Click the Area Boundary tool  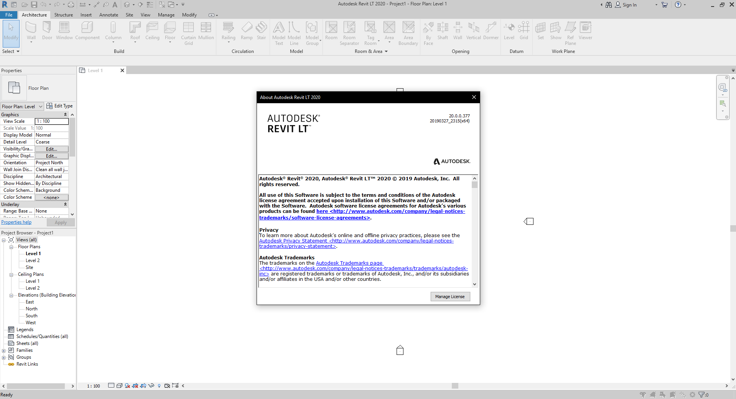(x=408, y=33)
